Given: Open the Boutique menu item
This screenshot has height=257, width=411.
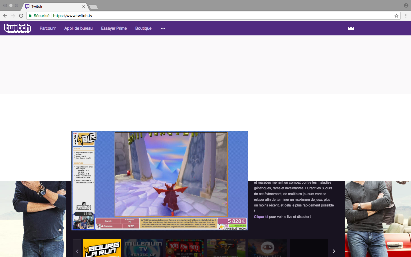Looking at the screenshot, I should [x=143, y=28].
